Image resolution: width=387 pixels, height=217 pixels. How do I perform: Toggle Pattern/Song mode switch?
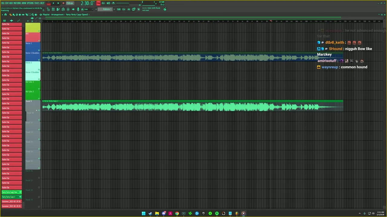[x=48, y=3]
